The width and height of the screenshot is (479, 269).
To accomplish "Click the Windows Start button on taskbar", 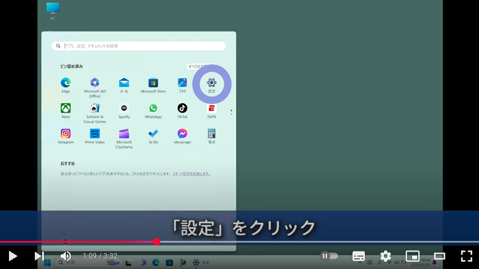I will pos(47,263).
